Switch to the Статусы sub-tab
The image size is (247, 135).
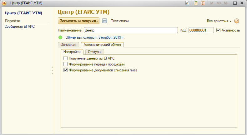pyautogui.click(x=94, y=52)
